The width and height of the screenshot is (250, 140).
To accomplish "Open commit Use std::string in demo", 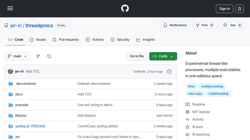I will click(95, 105).
